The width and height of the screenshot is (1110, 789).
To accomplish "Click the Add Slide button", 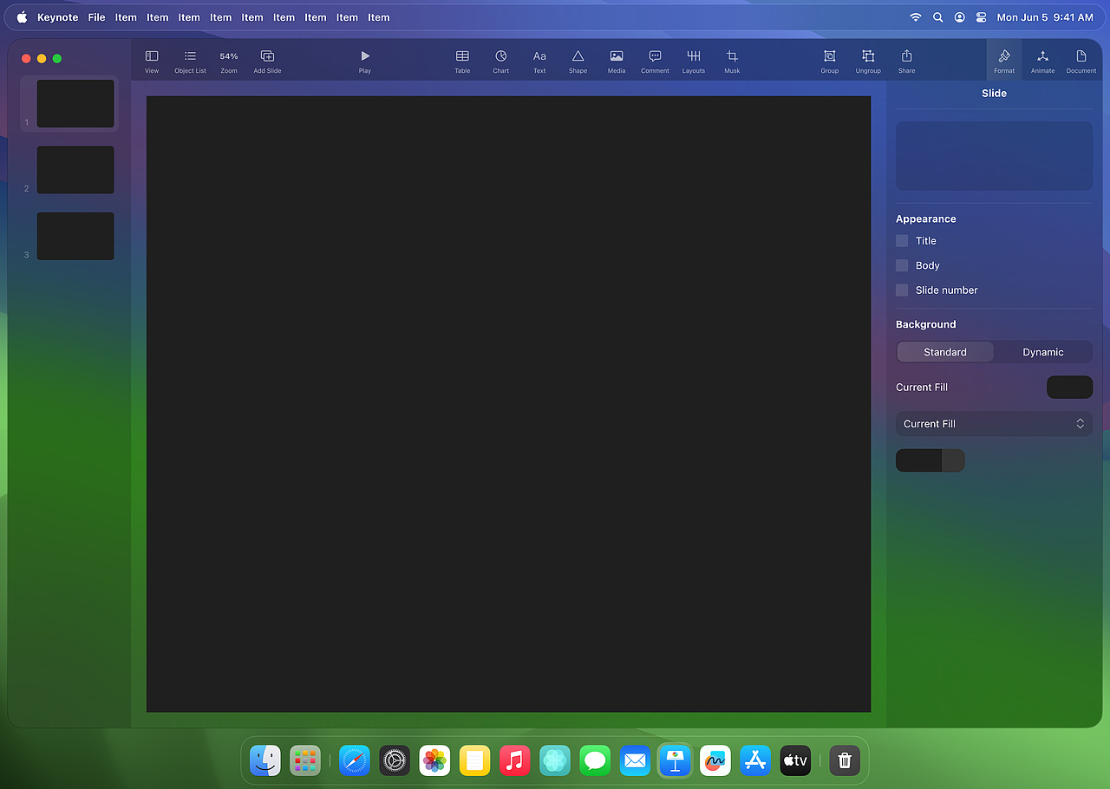I will click(266, 59).
